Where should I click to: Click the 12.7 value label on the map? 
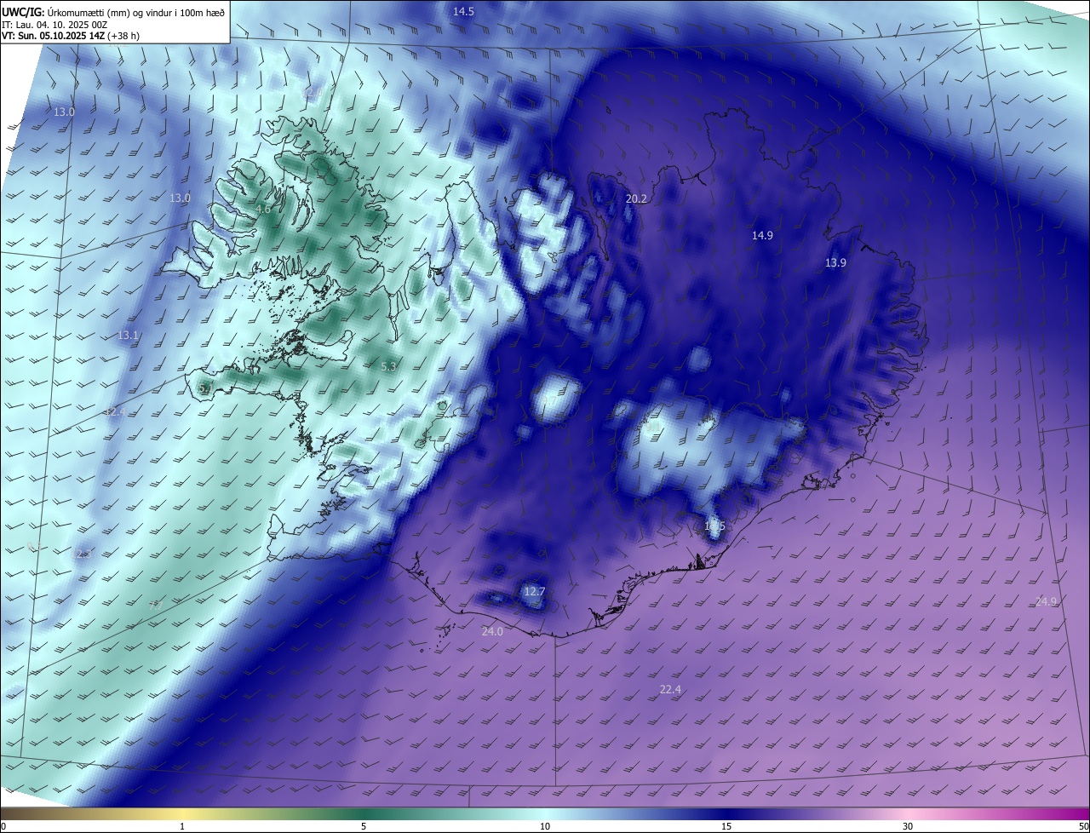click(x=534, y=591)
